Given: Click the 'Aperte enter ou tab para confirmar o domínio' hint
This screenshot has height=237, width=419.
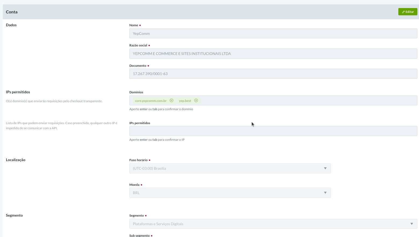Looking at the screenshot, I should coord(161,109).
